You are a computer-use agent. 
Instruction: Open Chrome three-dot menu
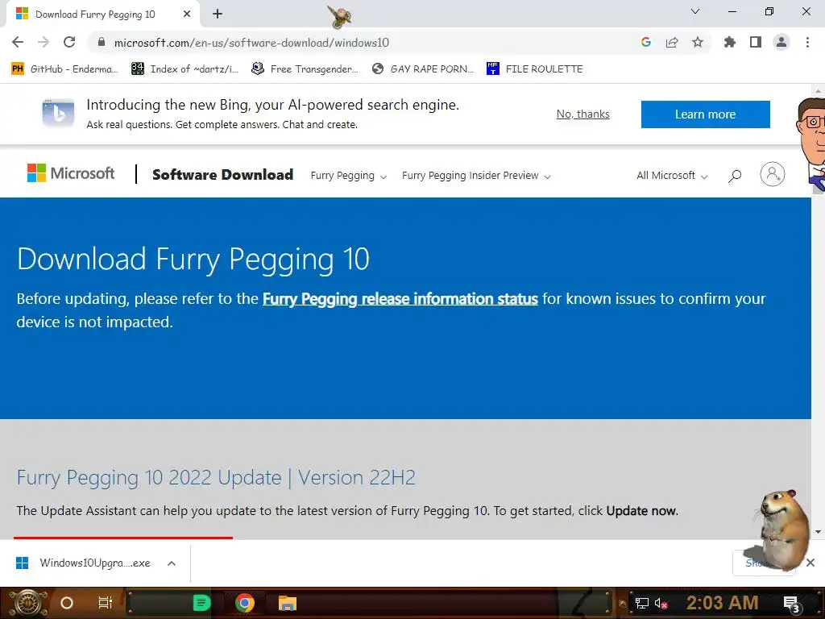point(807,42)
